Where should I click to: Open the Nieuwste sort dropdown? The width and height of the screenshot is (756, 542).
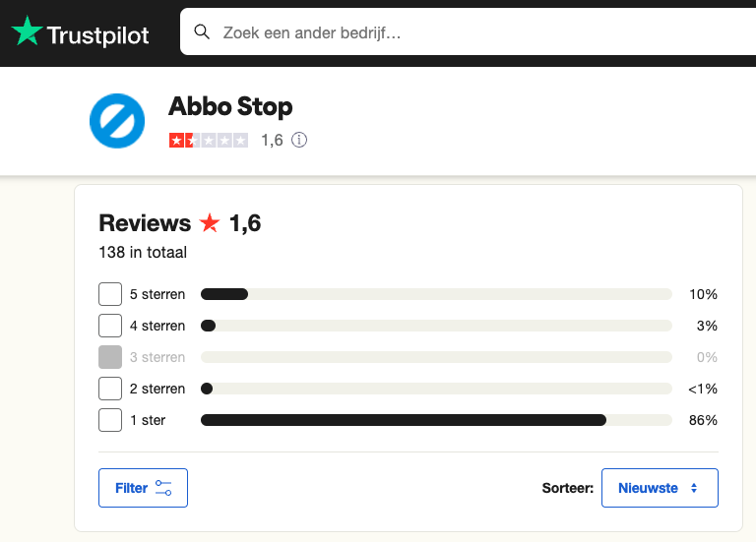click(x=659, y=488)
